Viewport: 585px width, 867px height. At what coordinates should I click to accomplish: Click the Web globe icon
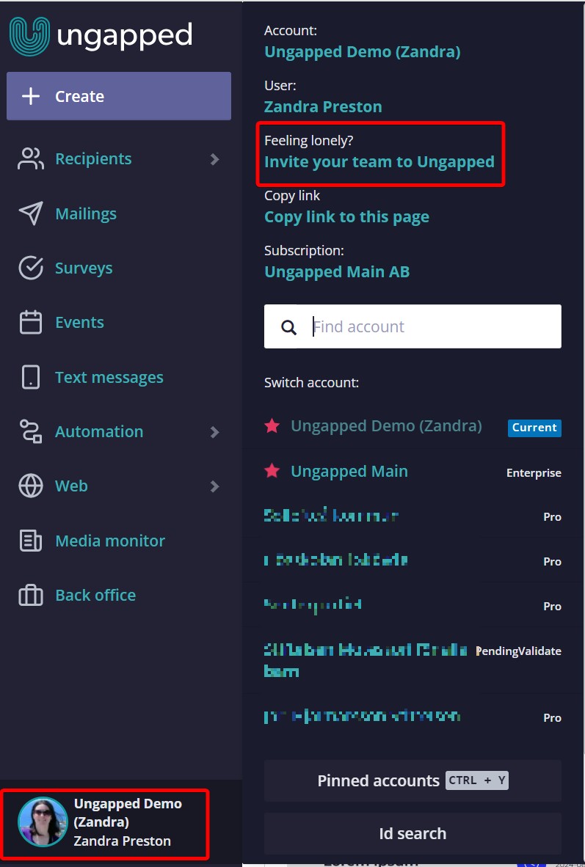pyautogui.click(x=30, y=486)
